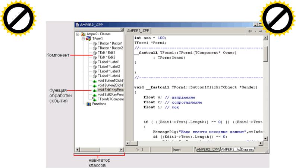Click the back navigation arrow in editor
This screenshot has height=168, width=296.
click(251, 31)
